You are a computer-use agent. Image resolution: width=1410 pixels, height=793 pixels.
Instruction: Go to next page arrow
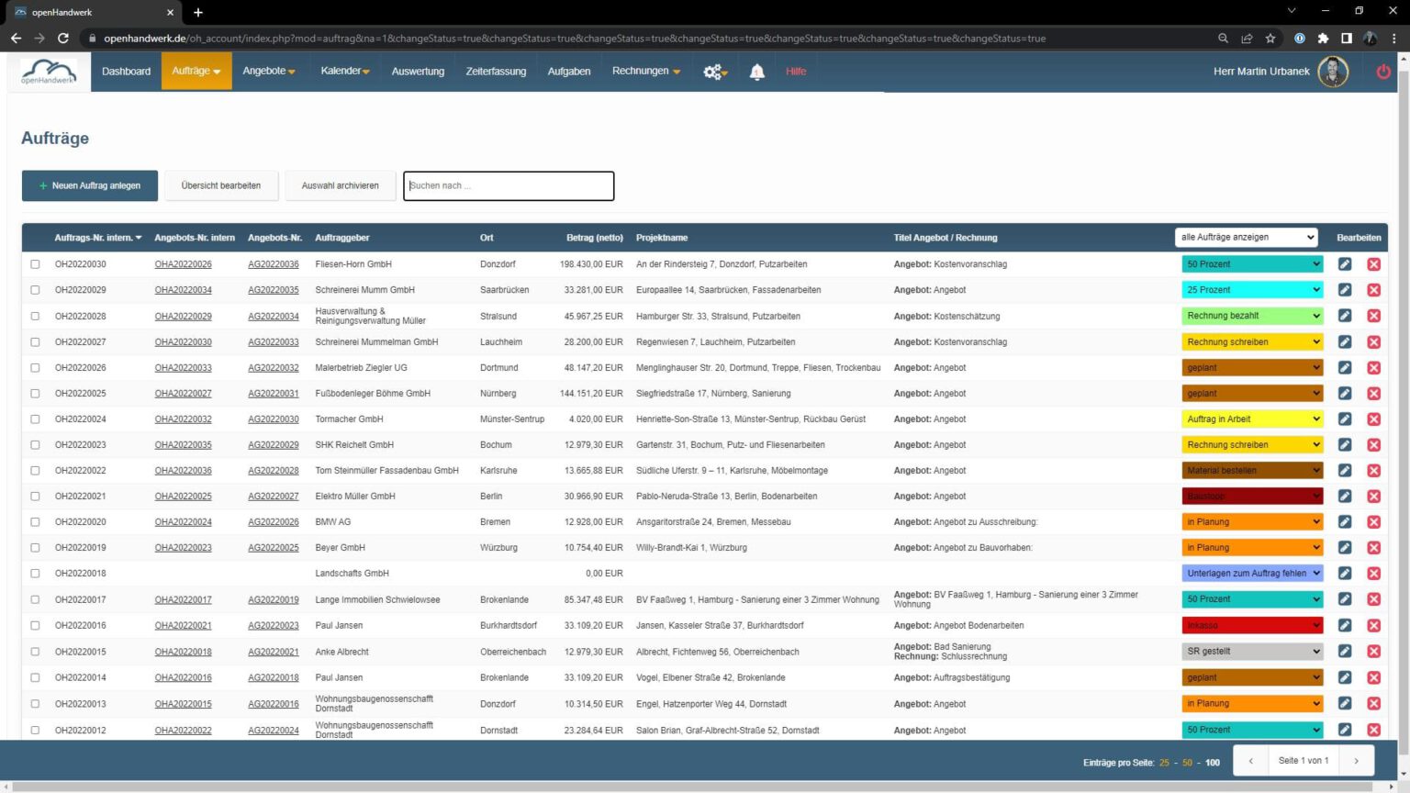pyautogui.click(x=1356, y=761)
